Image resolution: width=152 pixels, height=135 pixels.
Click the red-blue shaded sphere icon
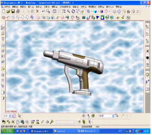102,11
